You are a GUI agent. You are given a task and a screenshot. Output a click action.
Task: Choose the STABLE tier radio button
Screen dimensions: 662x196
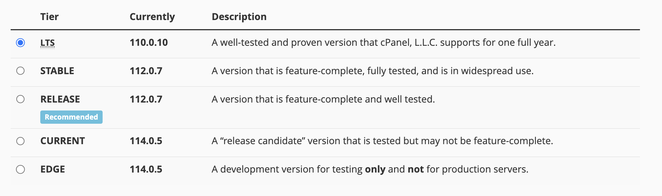pyautogui.click(x=21, y=71)
